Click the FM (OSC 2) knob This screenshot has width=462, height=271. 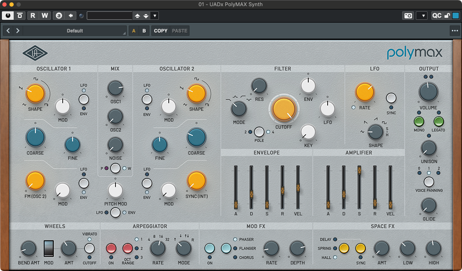tap(35, 180)
